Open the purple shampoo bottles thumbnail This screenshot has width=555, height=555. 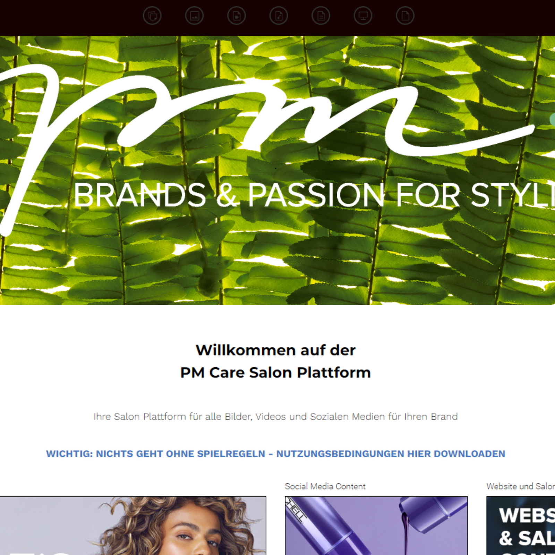tap(376, 526)
